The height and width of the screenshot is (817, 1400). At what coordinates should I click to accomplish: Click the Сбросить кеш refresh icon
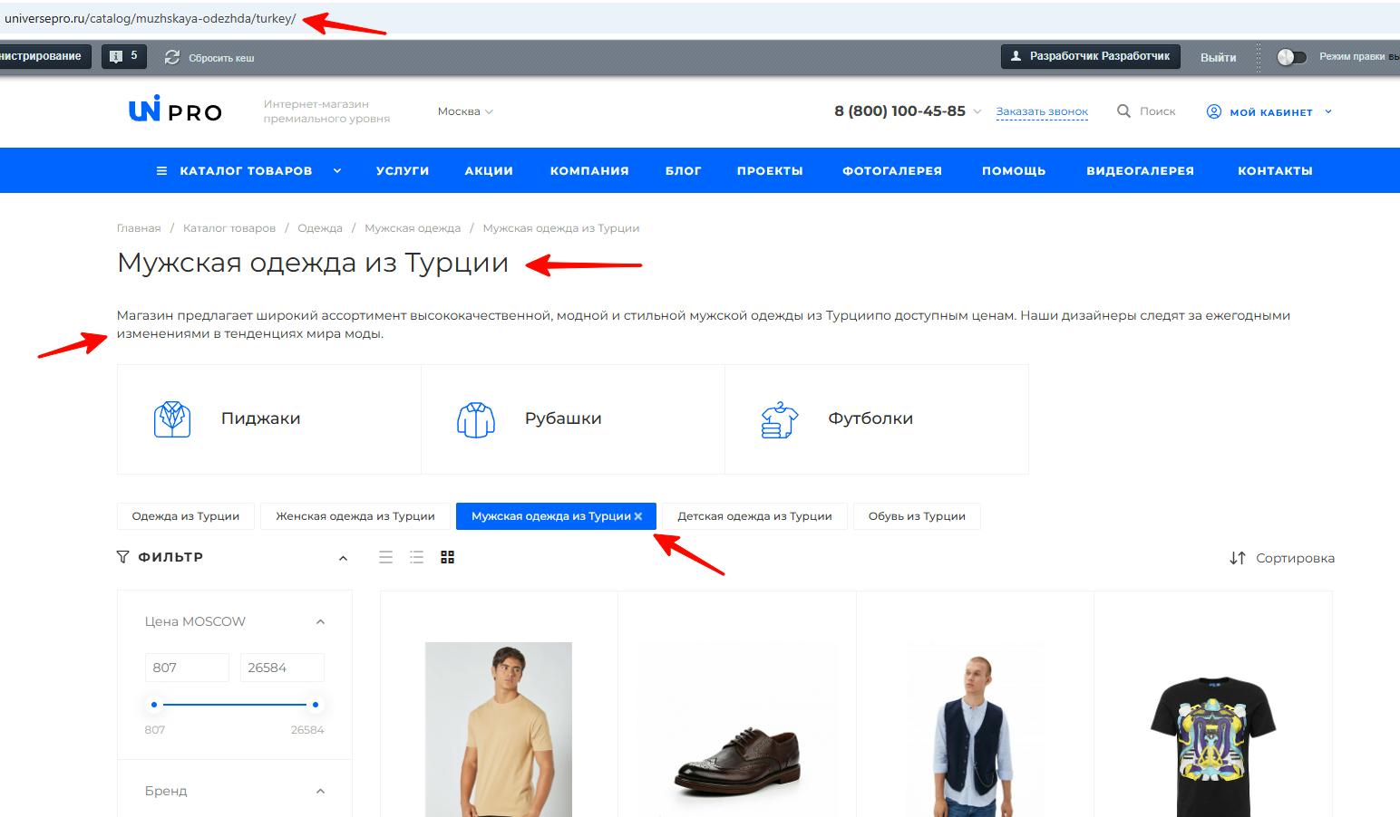pos(171,56)
